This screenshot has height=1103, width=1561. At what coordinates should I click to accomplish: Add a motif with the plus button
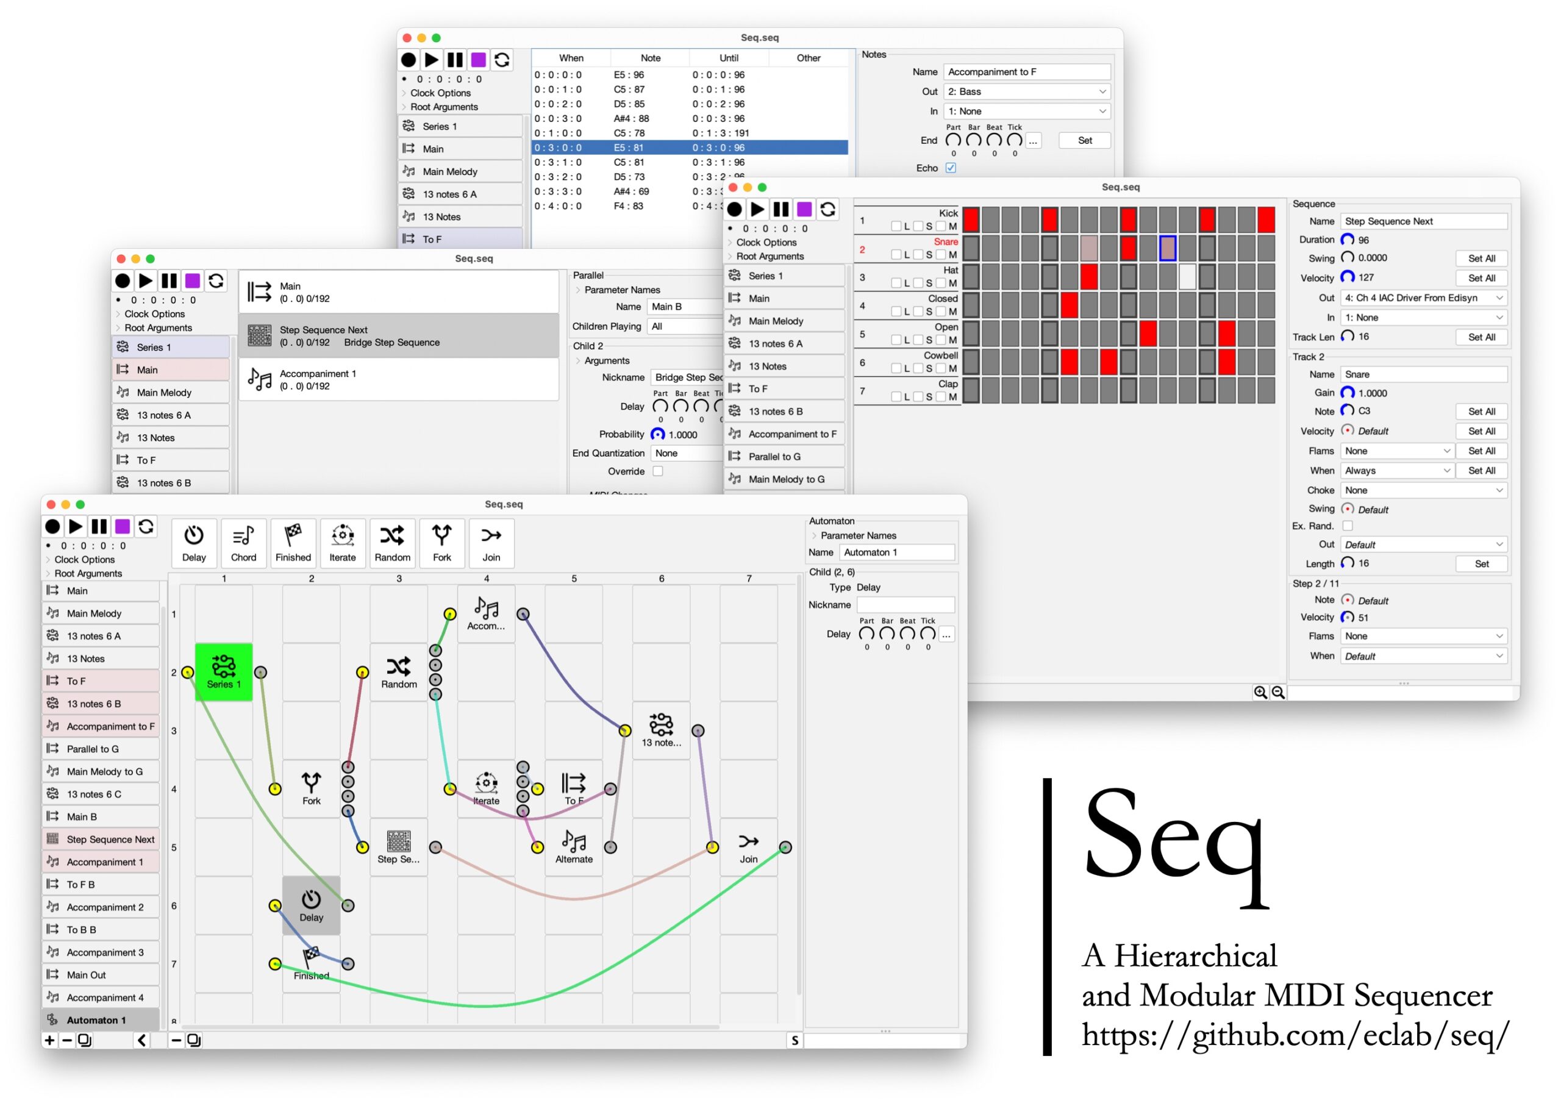pyautogui.click(x=49, y=1040)
